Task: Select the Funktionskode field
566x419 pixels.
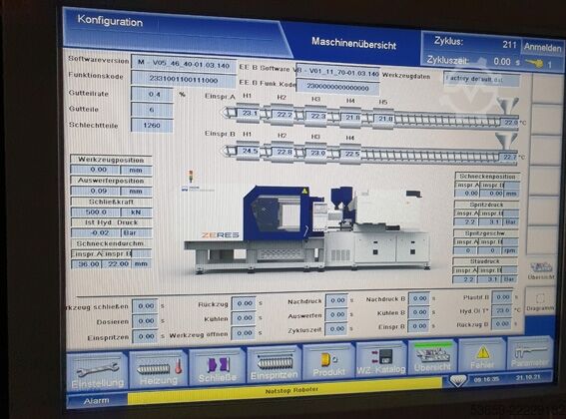Action: tap(184, 80)
